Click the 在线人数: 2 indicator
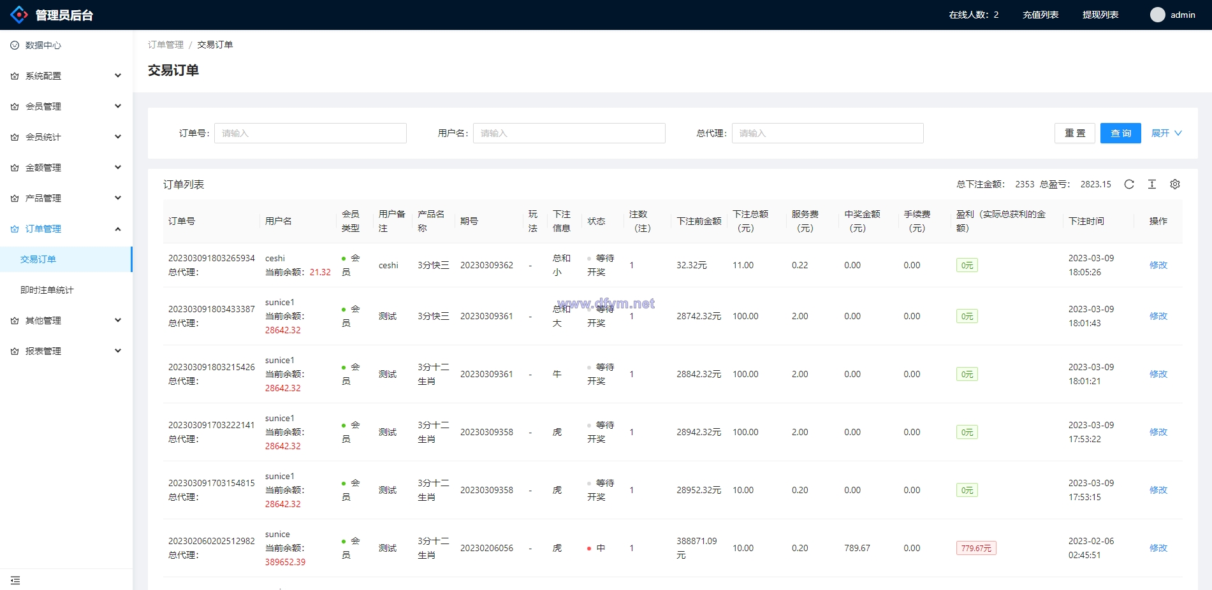 [x=974, y=15]
